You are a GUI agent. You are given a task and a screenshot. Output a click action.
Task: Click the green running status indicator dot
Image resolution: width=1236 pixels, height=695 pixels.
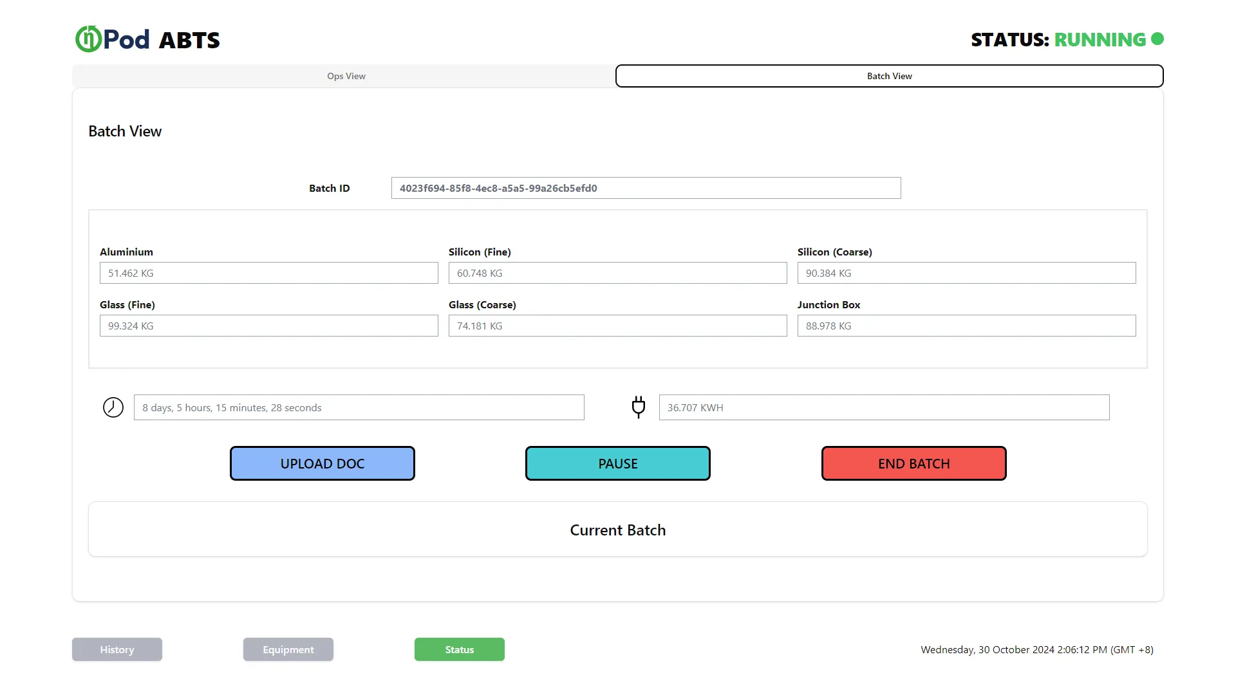click(1157, 39)
